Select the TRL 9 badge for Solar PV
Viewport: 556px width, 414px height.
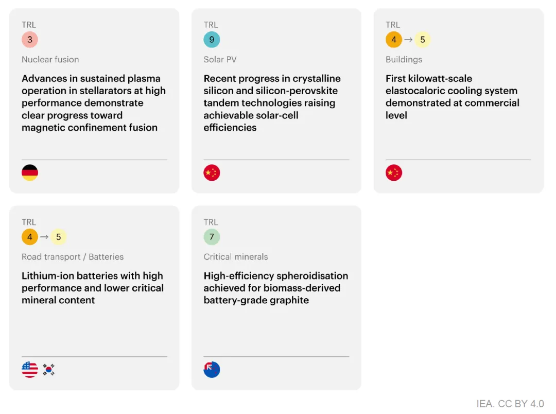(212, 40)
